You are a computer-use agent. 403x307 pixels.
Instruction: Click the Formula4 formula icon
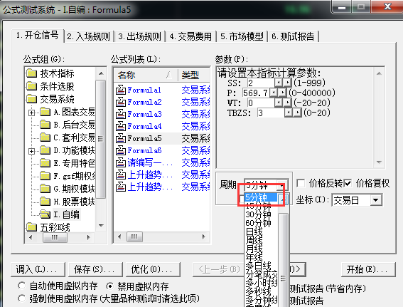(x=121, y=126)
